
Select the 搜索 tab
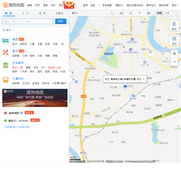(9, 13)
